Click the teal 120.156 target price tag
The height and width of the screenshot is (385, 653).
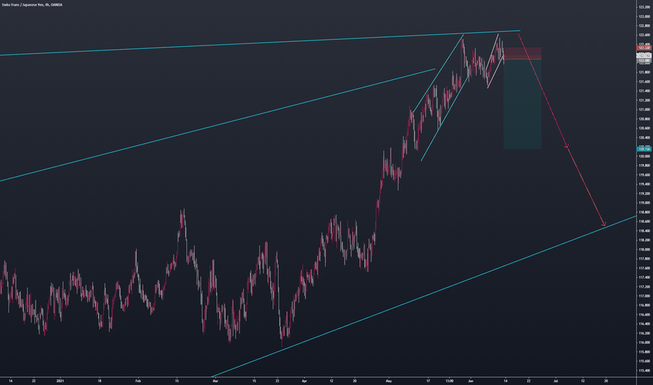645,149
